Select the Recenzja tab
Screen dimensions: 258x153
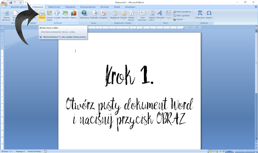(104, 7)
